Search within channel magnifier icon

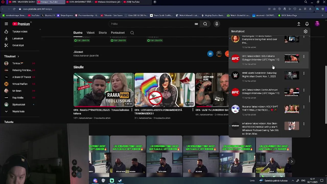132,33
